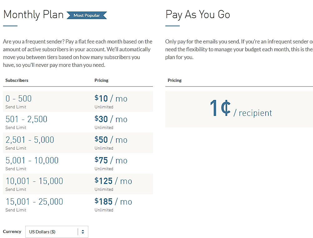Screen dimensions: 313x238
Task: Select the 15,001 - 25,000 subscriber tier
Action: coord(34,201)
